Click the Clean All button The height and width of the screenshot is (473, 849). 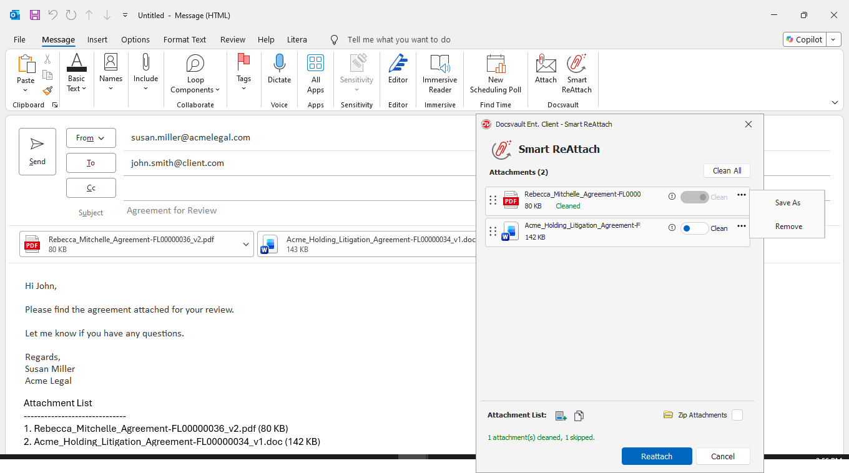[727, 170]
